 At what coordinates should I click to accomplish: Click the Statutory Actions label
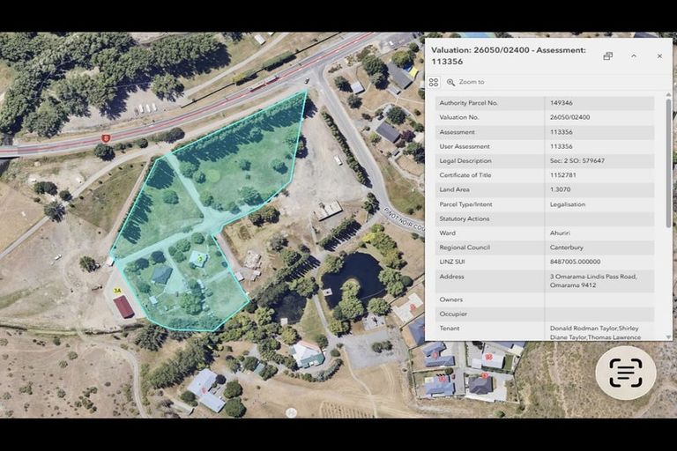(465, 218)
